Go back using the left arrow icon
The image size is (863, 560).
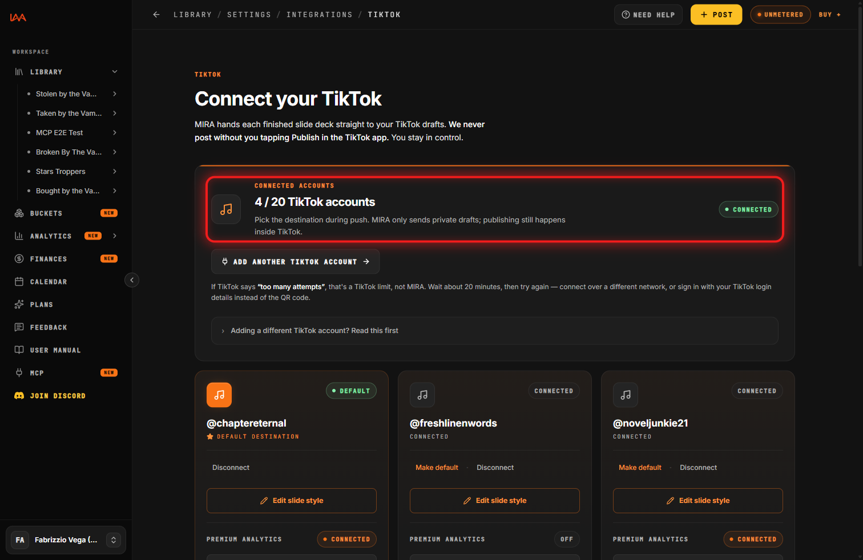[156, 15]
